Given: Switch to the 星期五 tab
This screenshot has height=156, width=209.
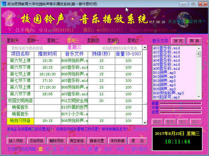Looking at the screenshot, I should (x=113, y=40).
